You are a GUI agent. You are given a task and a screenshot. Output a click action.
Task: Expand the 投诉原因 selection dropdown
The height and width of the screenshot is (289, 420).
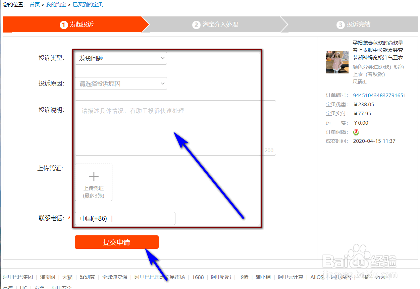pyautogui.click(x=121, y=83)
